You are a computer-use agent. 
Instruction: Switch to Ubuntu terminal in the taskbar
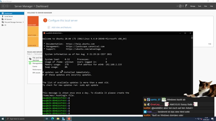pyautogui.click(x=69, y=119)
